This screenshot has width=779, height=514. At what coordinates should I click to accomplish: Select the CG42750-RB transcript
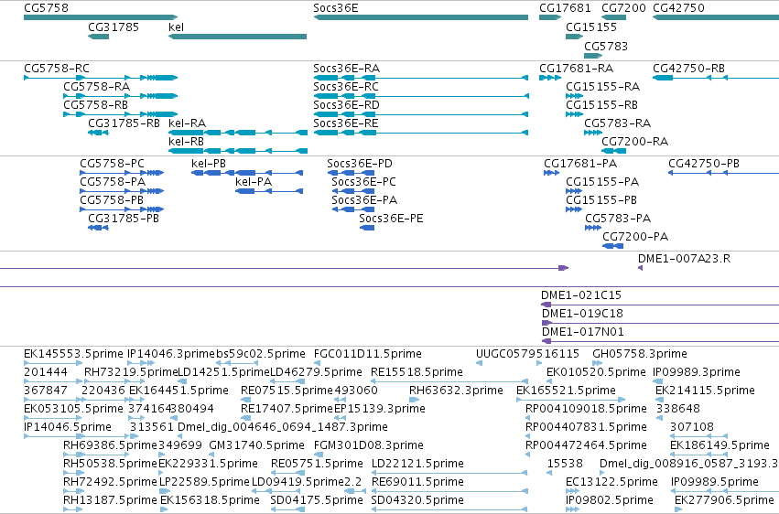(x=716, y=78)
